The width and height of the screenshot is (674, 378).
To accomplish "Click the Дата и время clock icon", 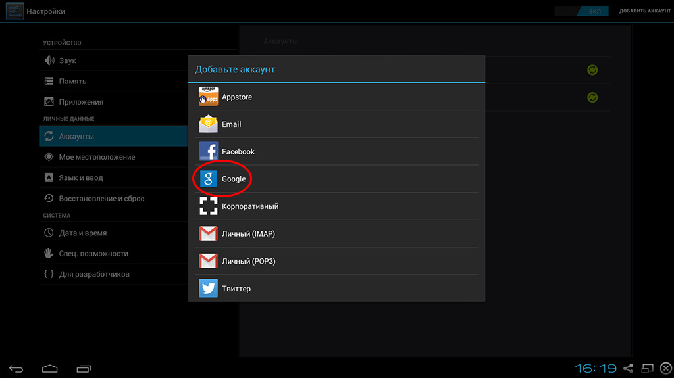I will (49, 233).
